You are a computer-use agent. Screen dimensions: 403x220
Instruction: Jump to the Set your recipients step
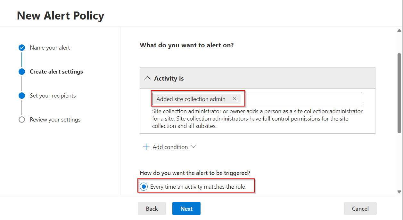(x=53, y=95)
